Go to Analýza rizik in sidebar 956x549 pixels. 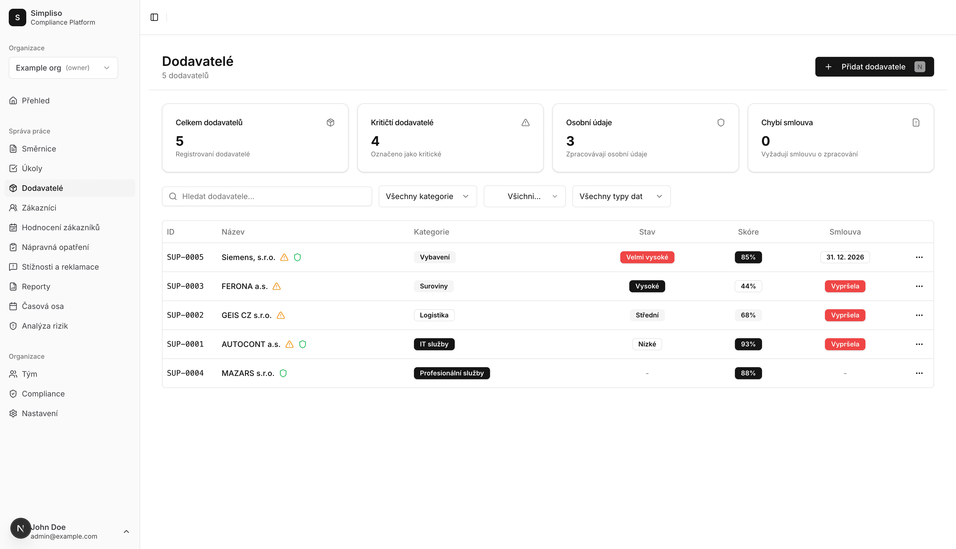(45, 326)
